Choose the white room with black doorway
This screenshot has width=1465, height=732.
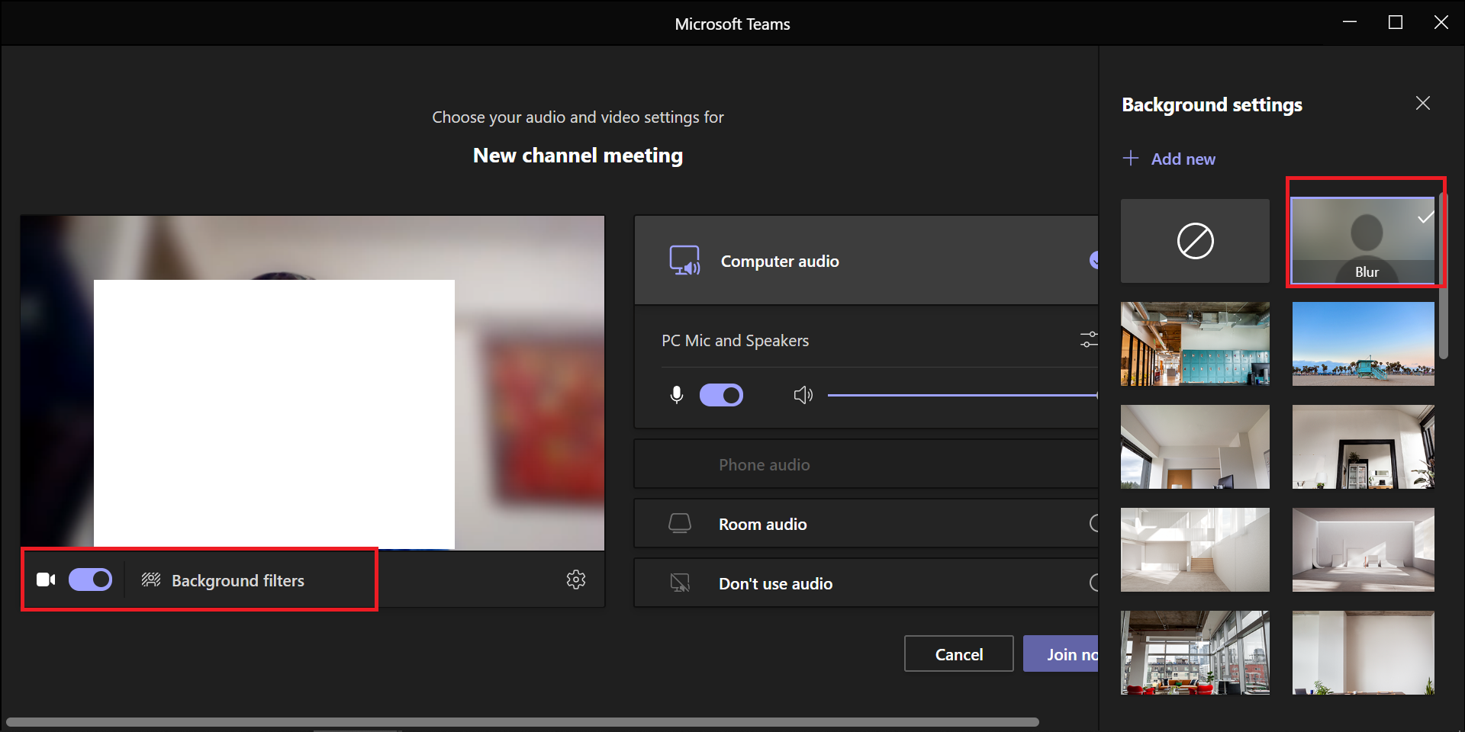(1363, 447)
